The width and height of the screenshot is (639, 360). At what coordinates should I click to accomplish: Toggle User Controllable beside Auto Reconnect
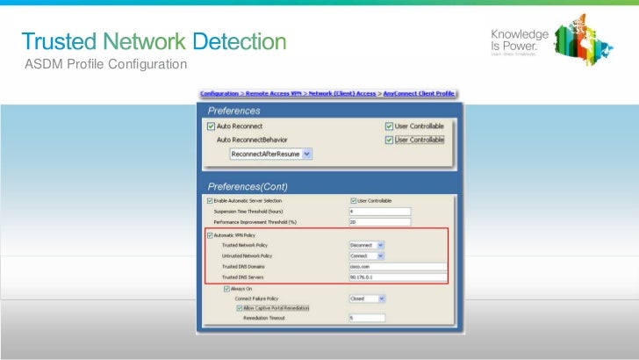click(389, 126)
